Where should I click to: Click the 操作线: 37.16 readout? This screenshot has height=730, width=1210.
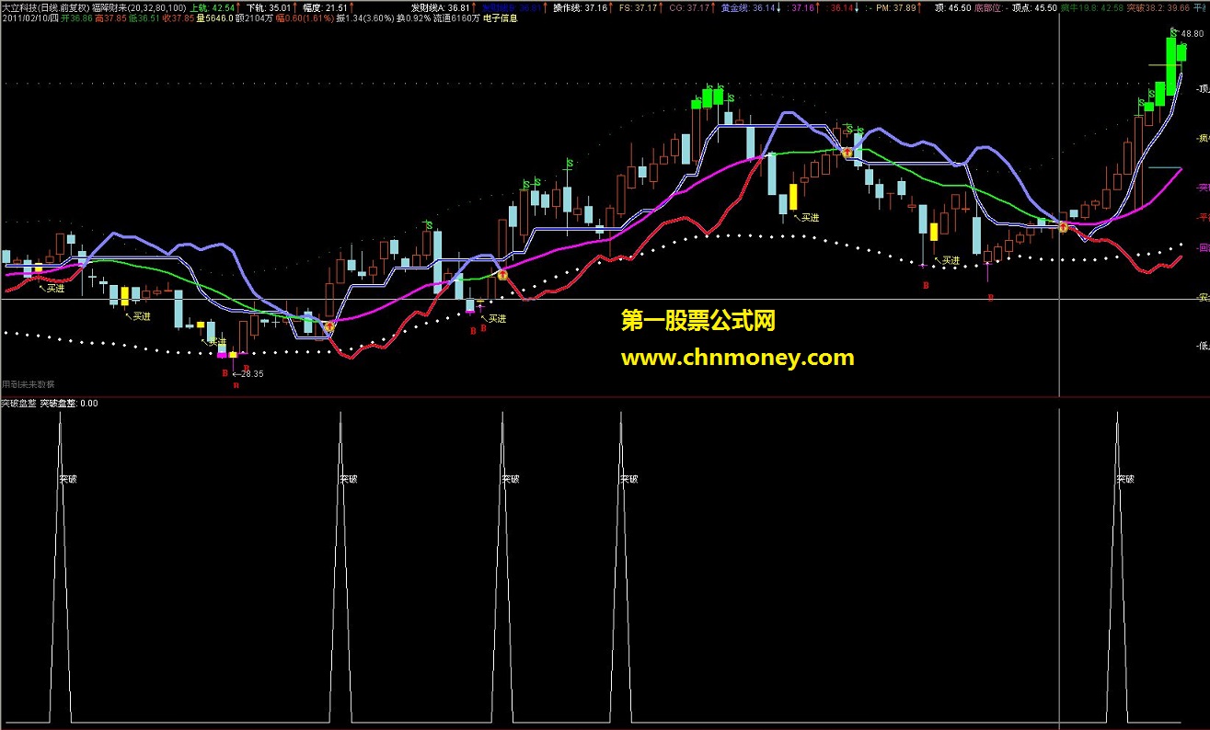[580, 6]
